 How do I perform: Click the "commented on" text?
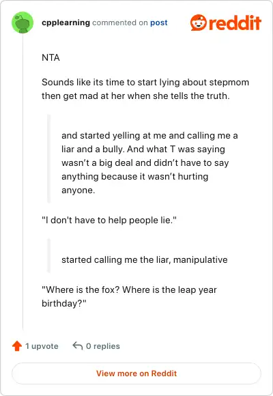(120, 23)
